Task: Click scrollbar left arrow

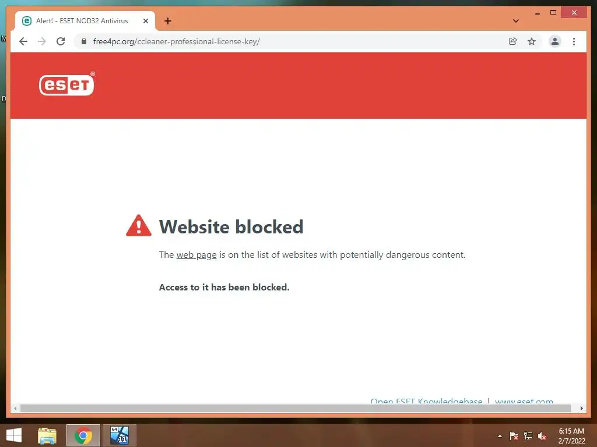Action: point(15,408)
